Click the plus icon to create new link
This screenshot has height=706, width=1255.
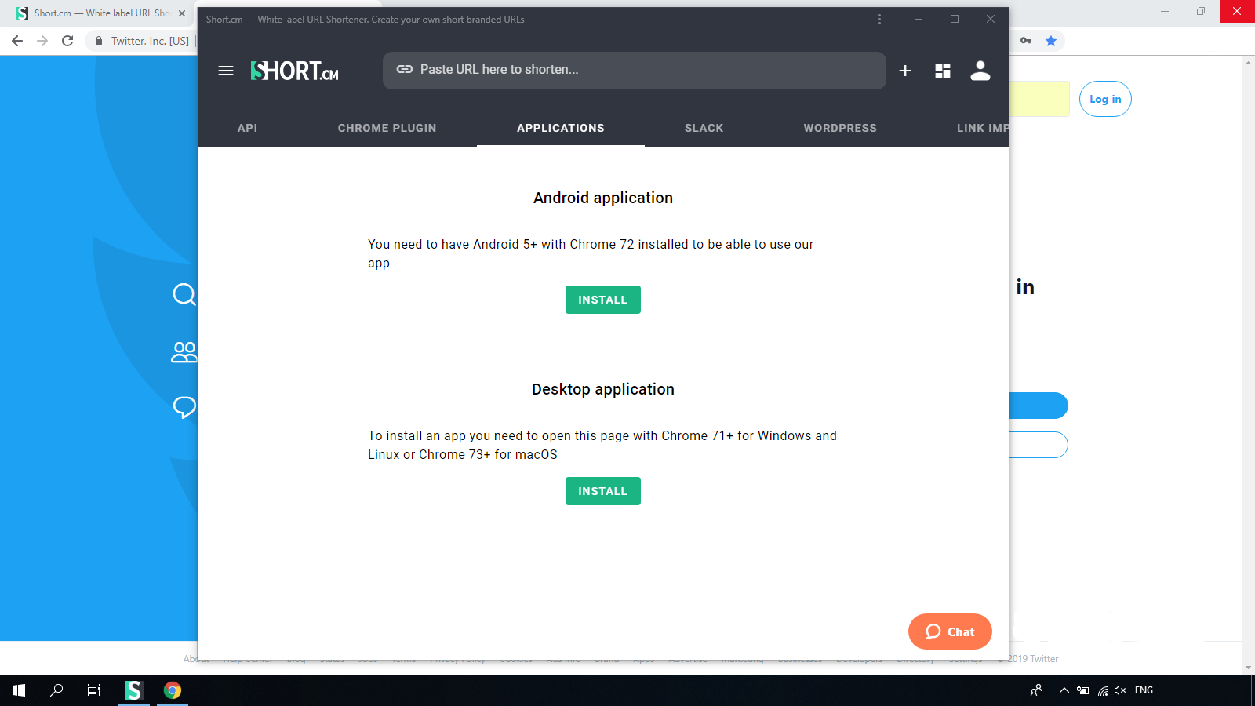pos(904,71)
